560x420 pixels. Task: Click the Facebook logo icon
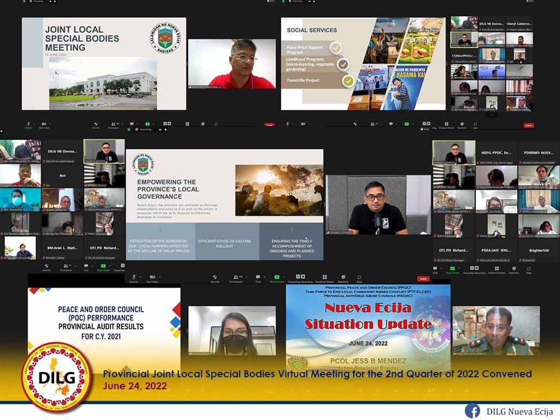tap(472, 411)
